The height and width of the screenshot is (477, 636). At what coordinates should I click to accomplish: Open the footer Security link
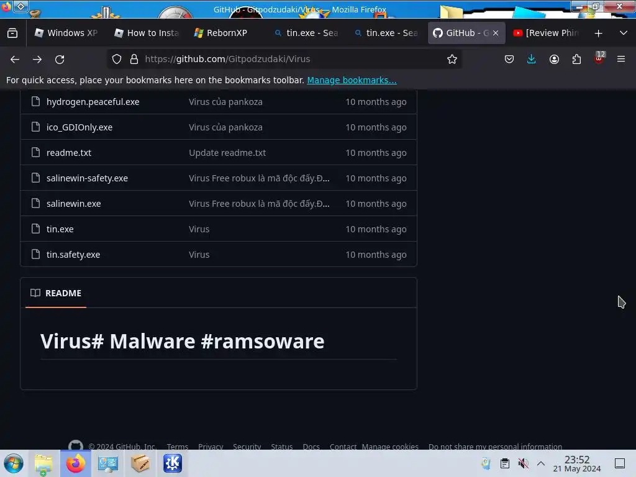[247, 447]
